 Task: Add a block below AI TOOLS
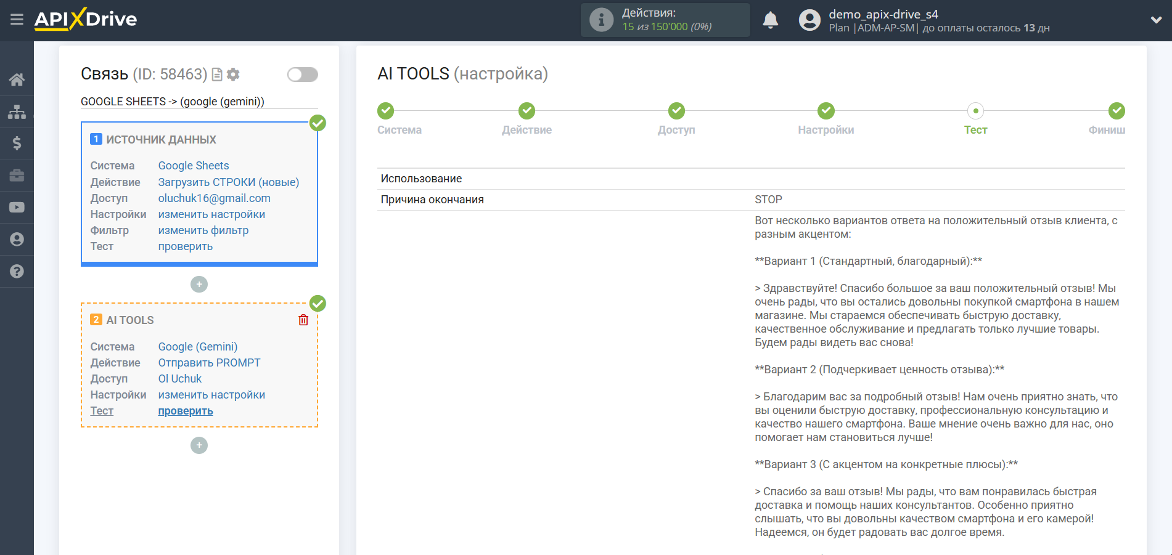199,445
